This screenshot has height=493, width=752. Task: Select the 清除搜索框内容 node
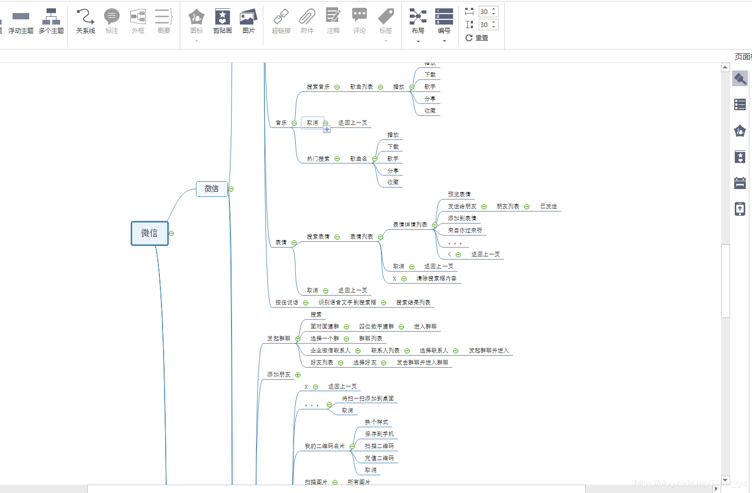(x=436, y=278)
